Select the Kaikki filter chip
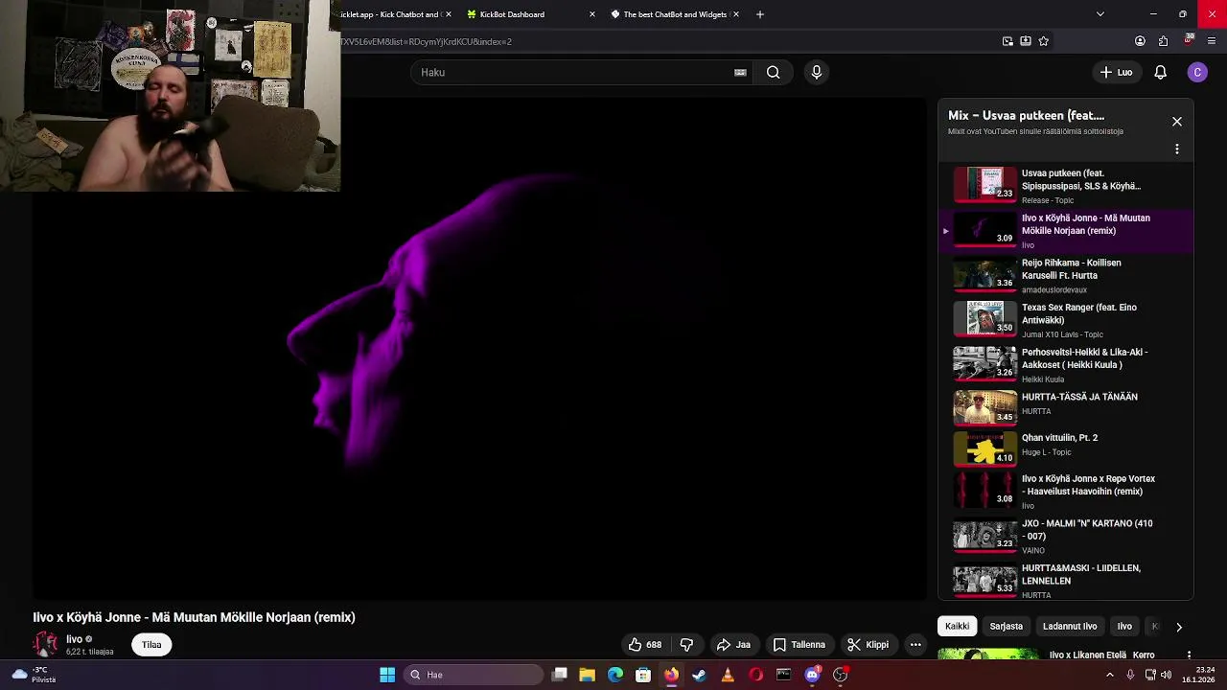The image size is (1227, 690). tap(957, 626)
